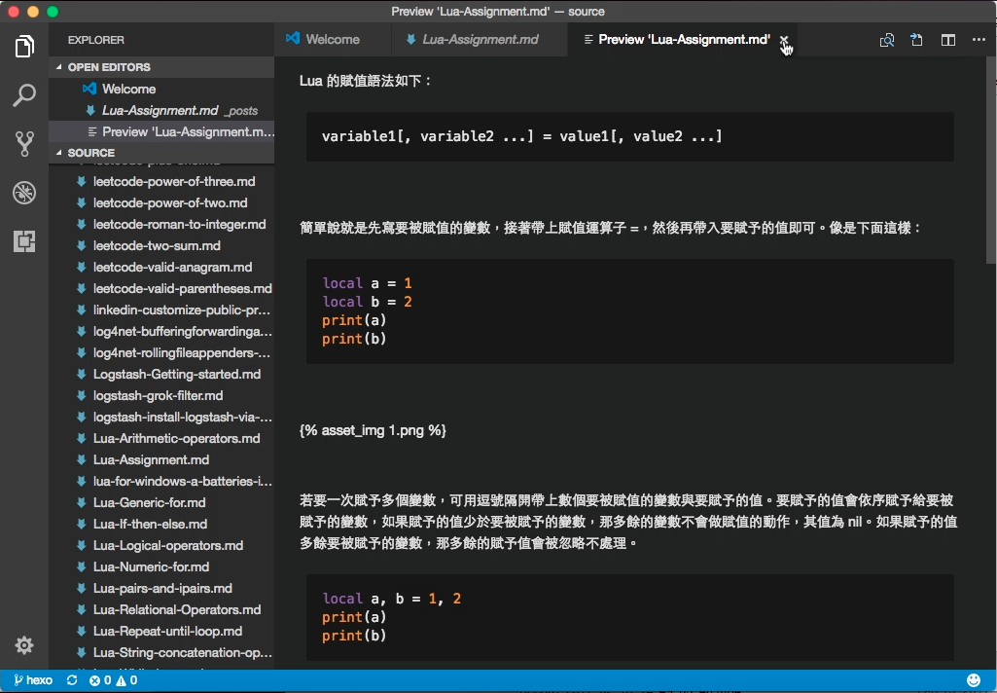Open Lua-Relational-Operators.md file
Image resolution: width=997 pixels, height=693 pixels.
coord(161,609)
